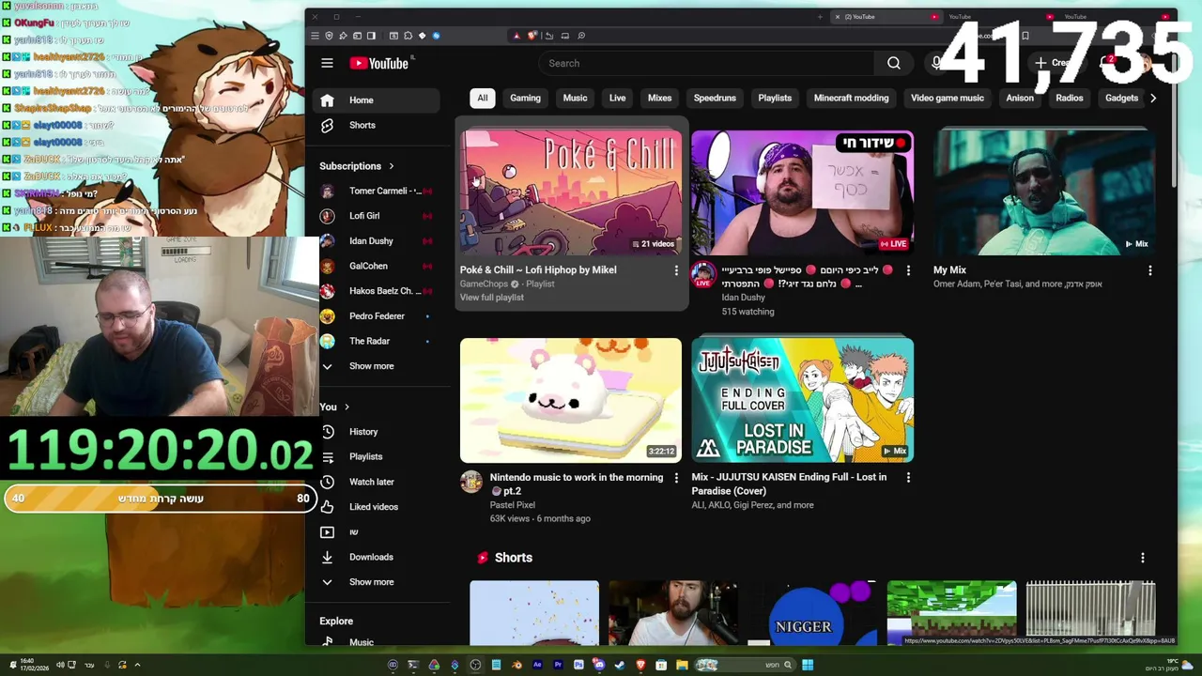The image size is (1202, 676).
Task: Play the Poké & Chill playlist thumbnail
Action: pos(571,192)
